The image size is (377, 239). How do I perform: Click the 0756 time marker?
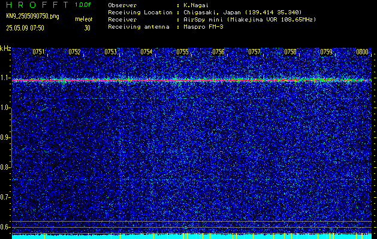[218, 52]
